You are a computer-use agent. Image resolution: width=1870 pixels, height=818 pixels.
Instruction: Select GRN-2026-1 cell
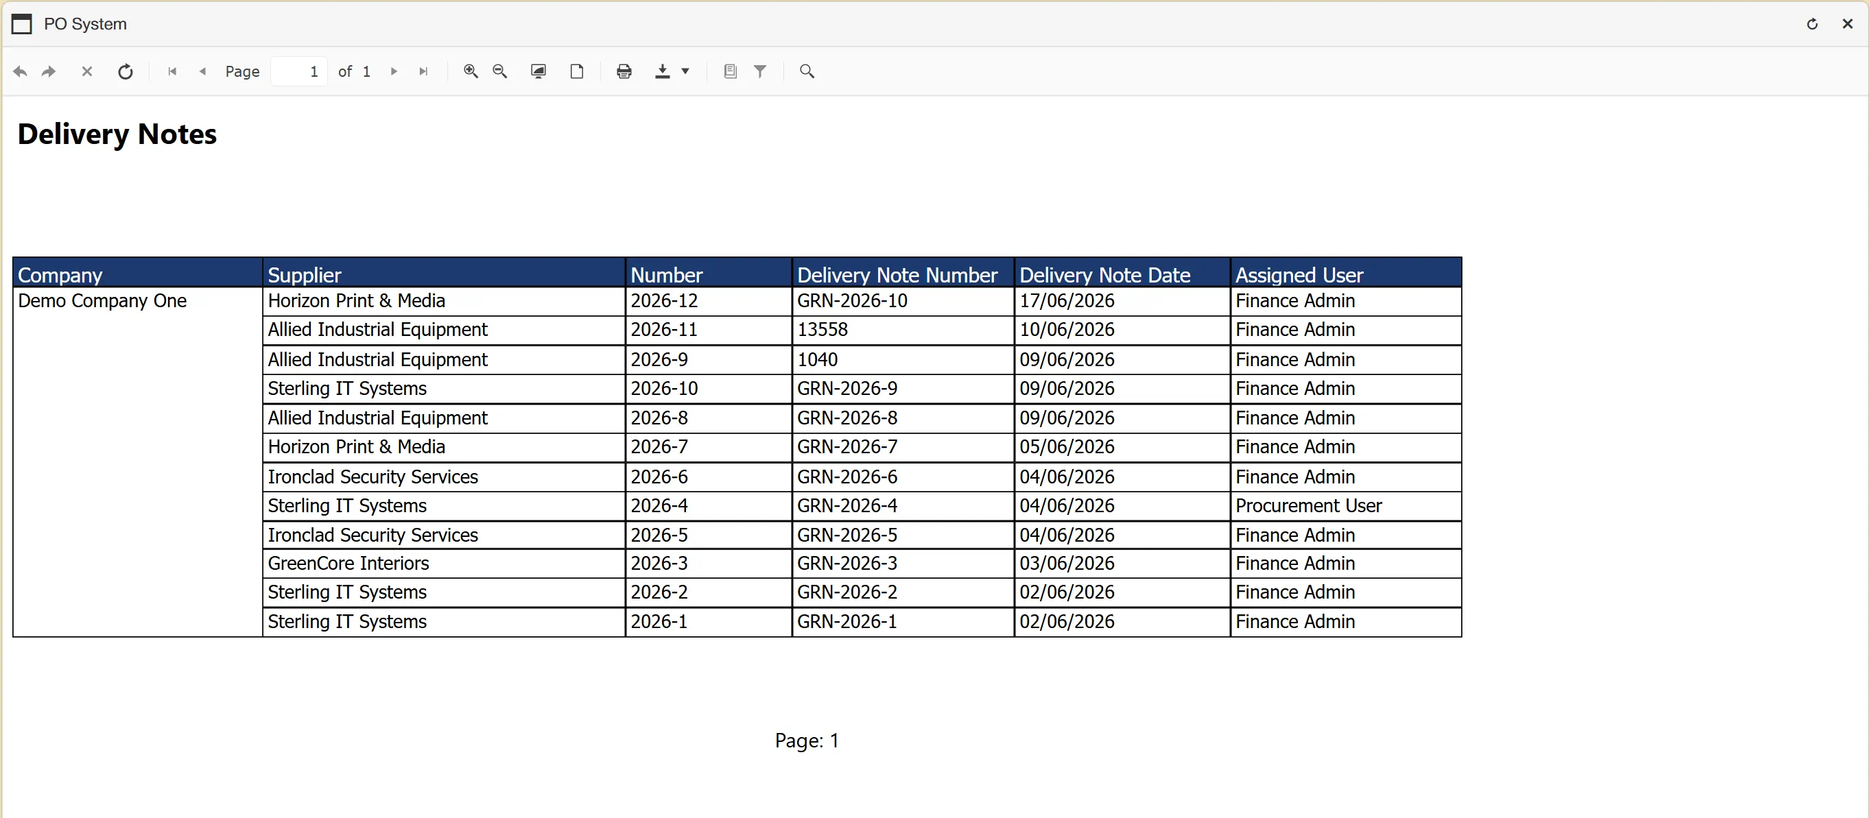click(x=902, y=622)
